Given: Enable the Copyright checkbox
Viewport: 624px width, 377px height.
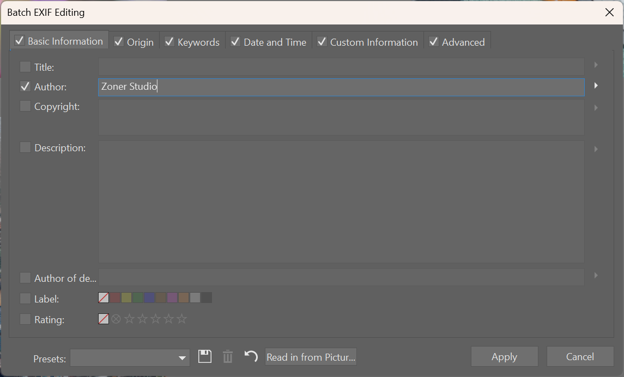Looking at the screenshot, I should tap(25, 106).
